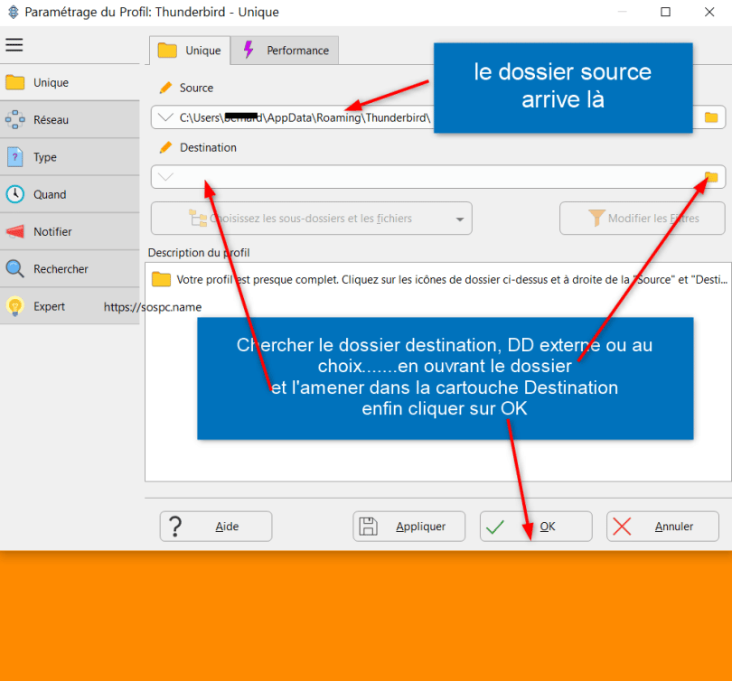
Task: Close the Paramétrage du Profil window
Action: pyautogui.click(x=709, y=12)
